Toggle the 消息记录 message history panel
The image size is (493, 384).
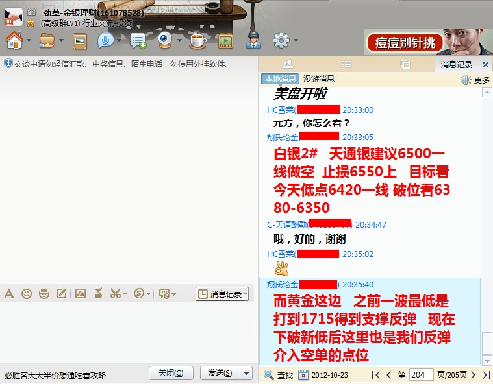pos(221,294)
